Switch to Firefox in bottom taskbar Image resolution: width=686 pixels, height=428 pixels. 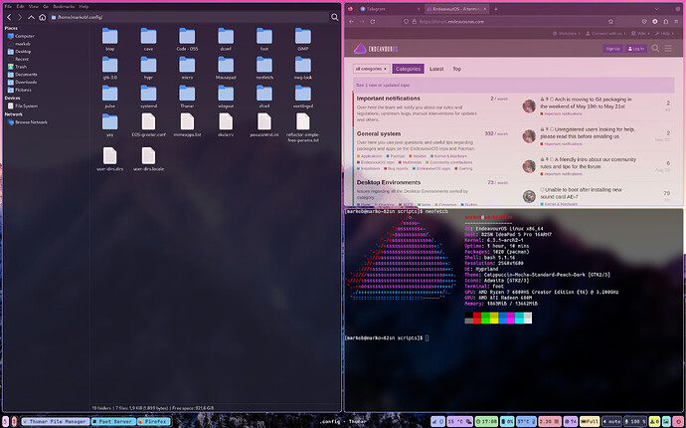[153, 421]
